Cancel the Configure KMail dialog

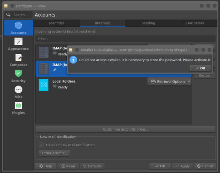click(x=205, y=166)
